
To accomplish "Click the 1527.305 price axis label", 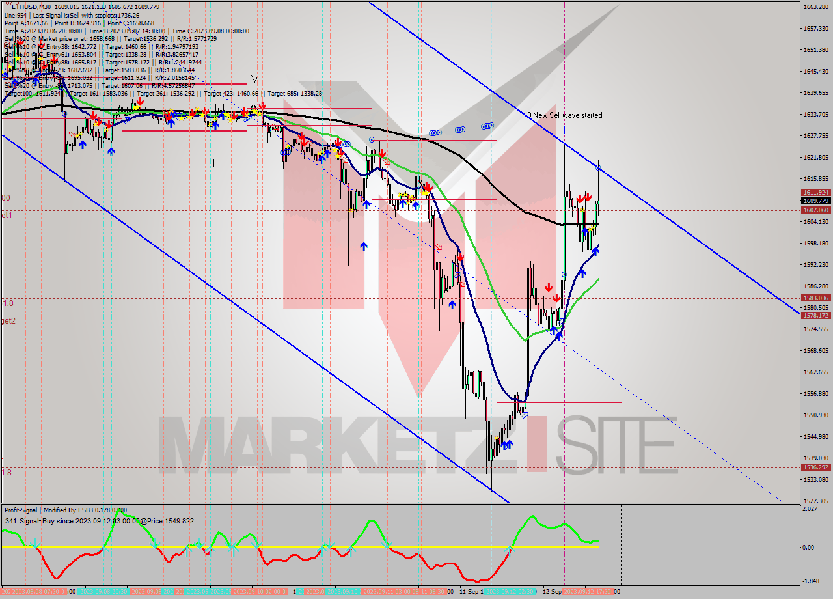I will coord(815,501).
